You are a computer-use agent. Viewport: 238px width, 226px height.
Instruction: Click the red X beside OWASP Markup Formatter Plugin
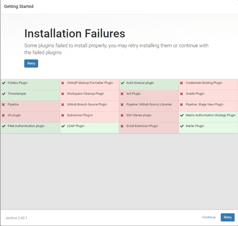coord(63,83)
